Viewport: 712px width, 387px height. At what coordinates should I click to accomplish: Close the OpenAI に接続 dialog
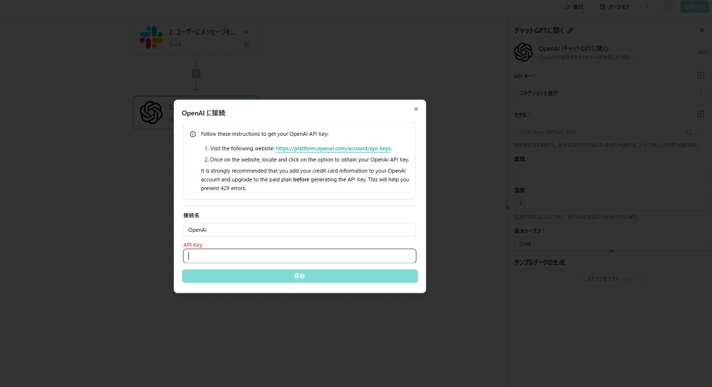(x=416, y=109)
